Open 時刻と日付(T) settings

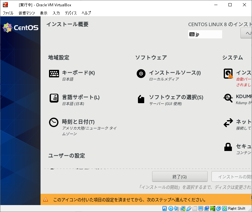coord(78,122)
